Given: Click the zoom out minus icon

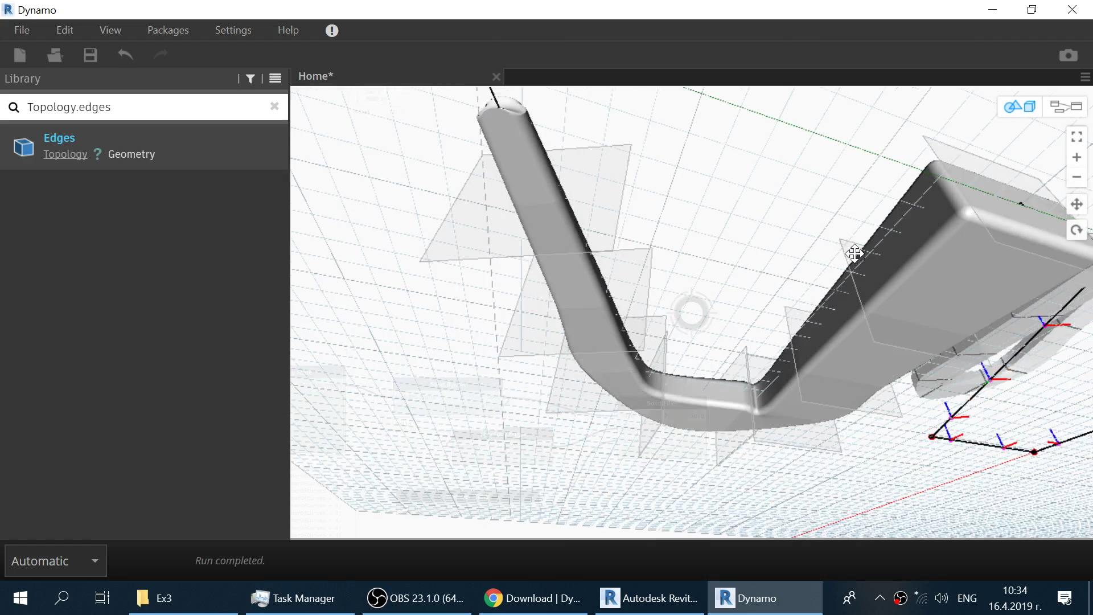Looking at the screenshot, I should coord(1076,177).
